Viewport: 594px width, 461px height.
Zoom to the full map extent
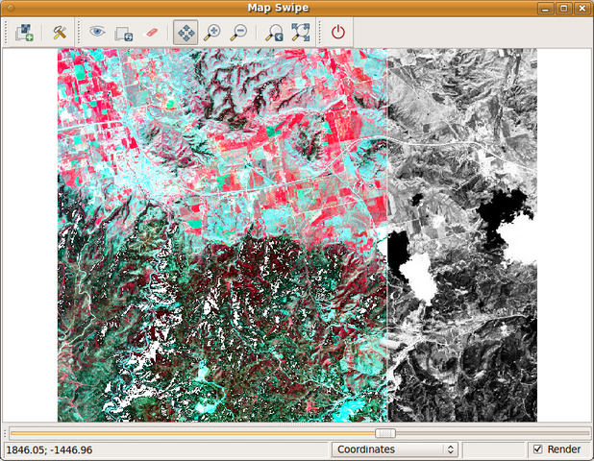pos(300,32)
